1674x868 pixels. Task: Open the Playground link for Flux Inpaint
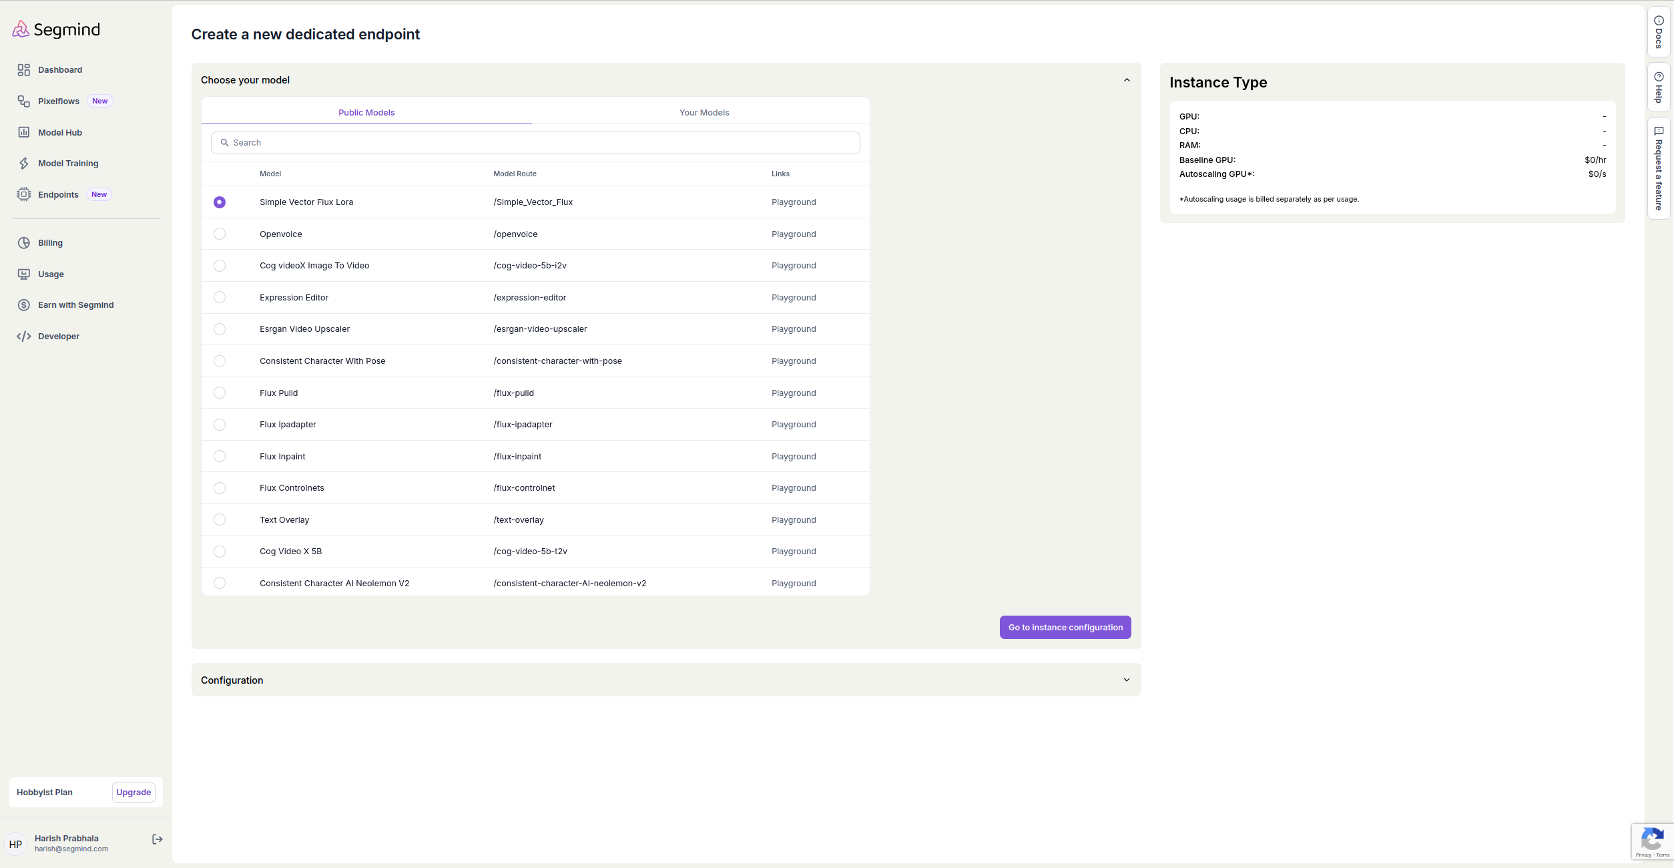[794, 457]
